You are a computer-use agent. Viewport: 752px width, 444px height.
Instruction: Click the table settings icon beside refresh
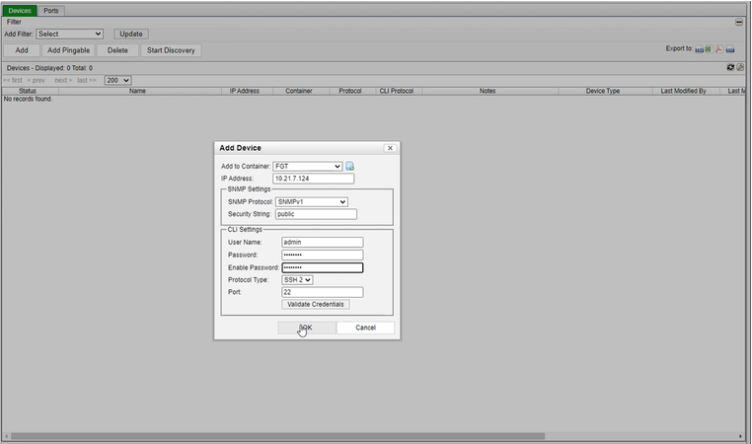point(740,67)
